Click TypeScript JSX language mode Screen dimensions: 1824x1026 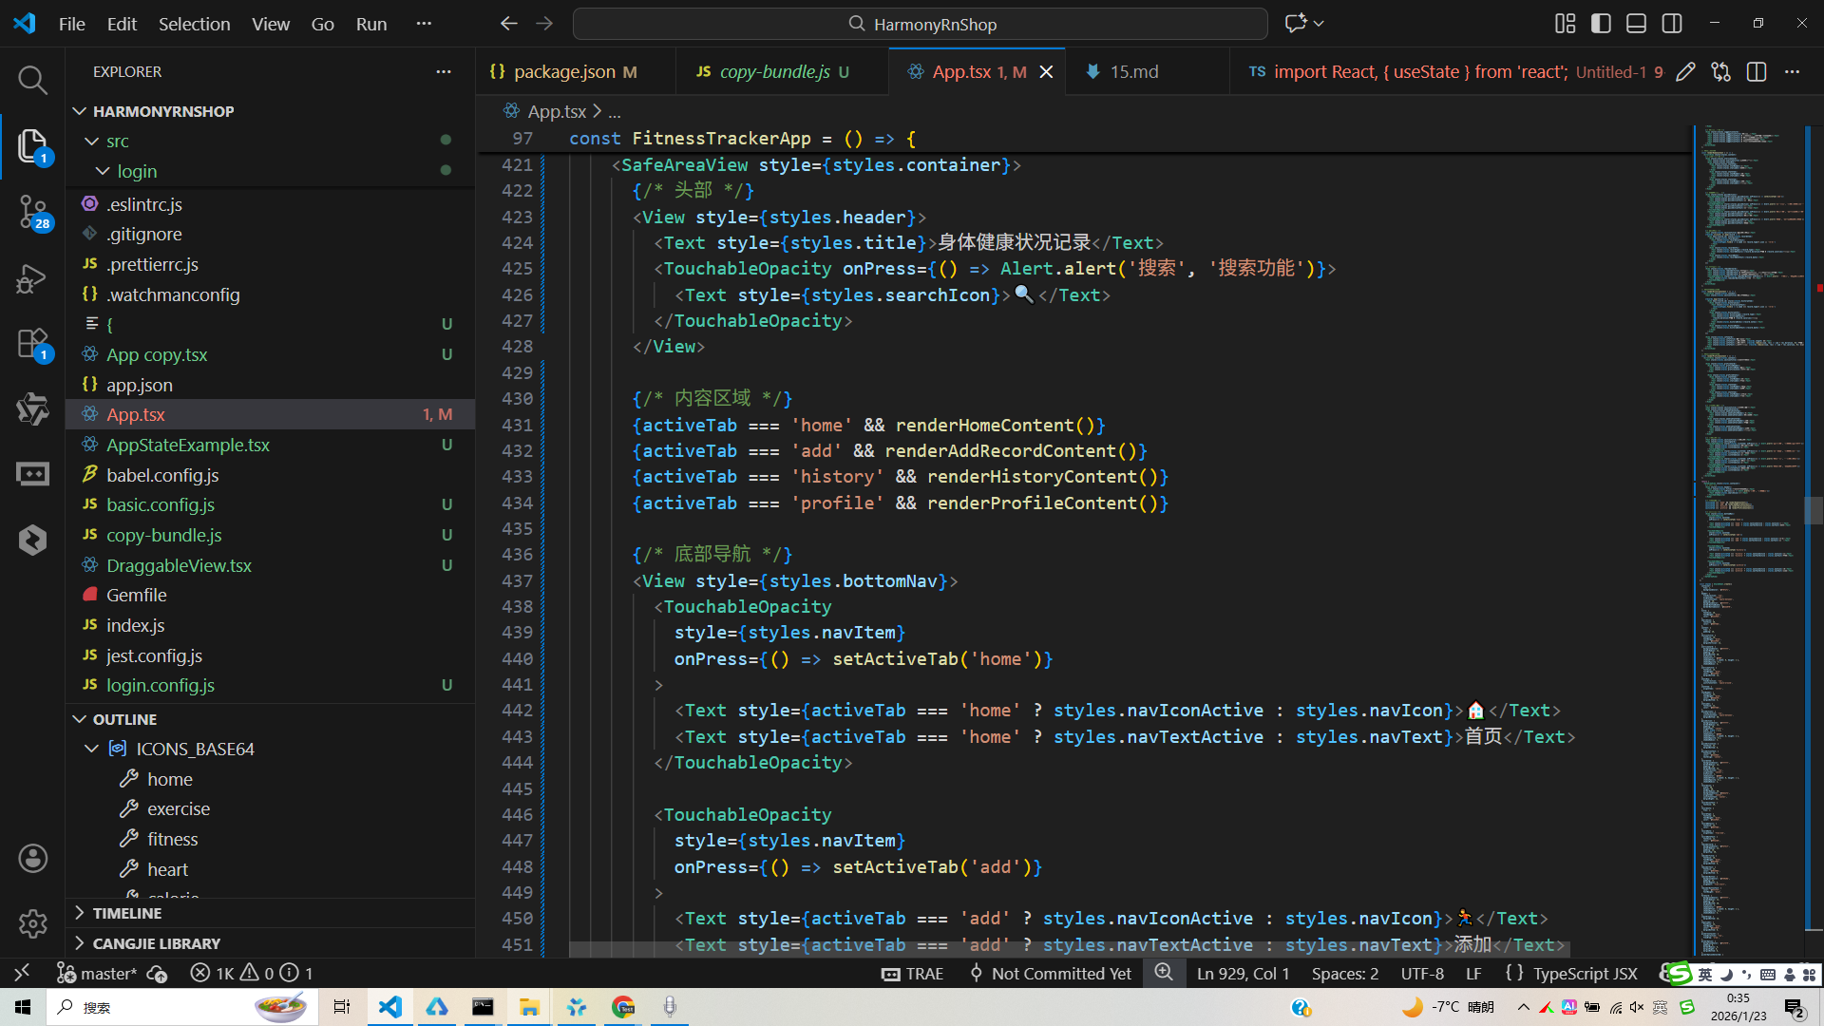point(1585,974)
